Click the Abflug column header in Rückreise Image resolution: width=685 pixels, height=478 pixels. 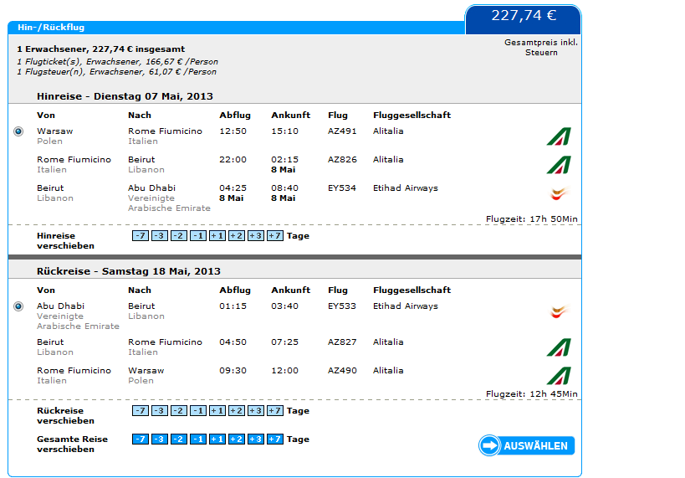click(235, 290)
